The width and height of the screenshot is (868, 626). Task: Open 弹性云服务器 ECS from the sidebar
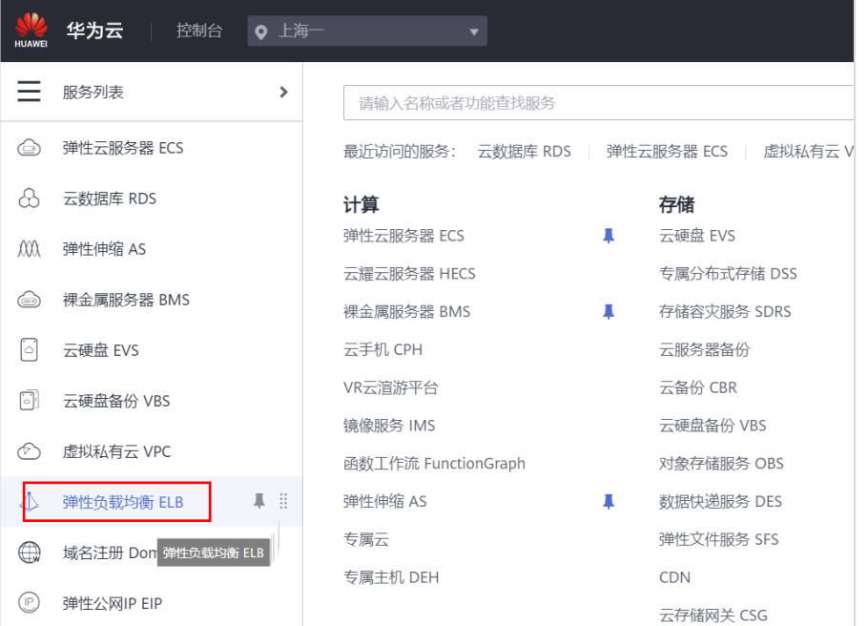123,148
